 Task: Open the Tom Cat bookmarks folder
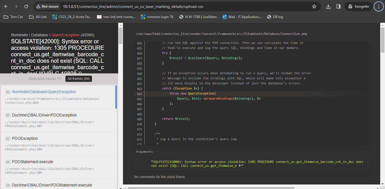click(x=13, y=17)
